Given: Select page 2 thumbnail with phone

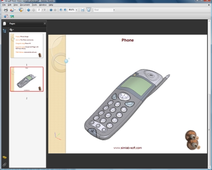Looking at the screenshot, I should click(x=27, y=79).
